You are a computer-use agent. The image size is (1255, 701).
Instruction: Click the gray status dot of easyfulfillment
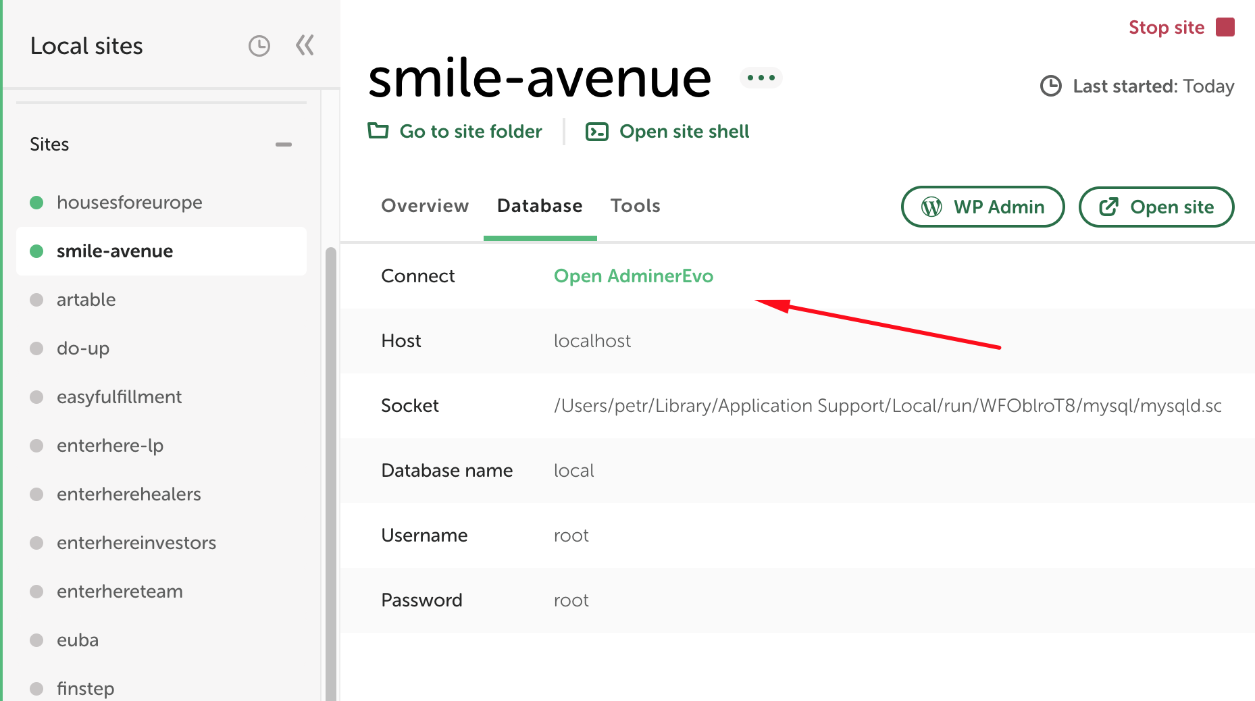(x=37, y=397)
